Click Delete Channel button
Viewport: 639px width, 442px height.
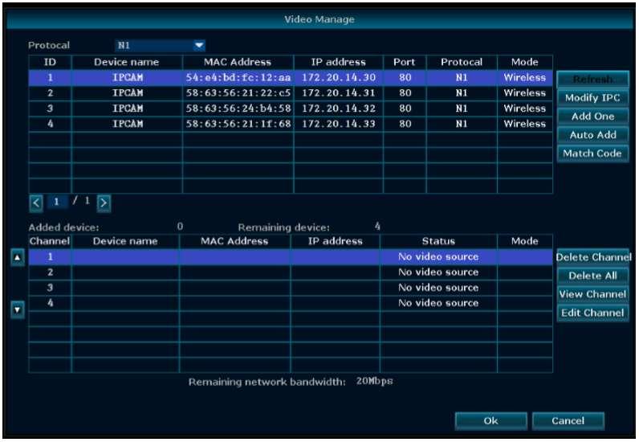pos(593,257)
